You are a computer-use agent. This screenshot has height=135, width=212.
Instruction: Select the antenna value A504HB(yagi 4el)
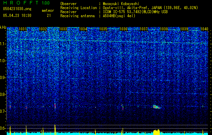pos(119,16)
